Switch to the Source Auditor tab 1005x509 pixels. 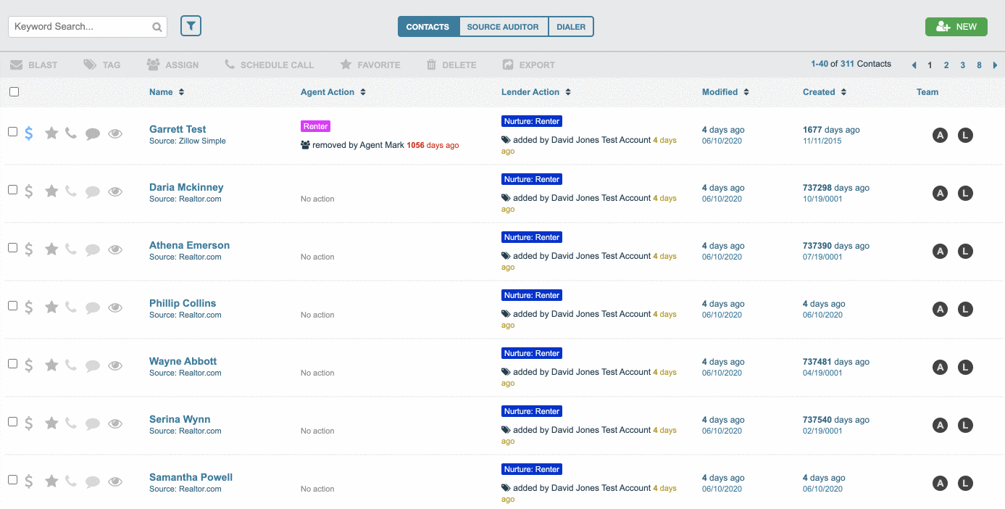503,27
